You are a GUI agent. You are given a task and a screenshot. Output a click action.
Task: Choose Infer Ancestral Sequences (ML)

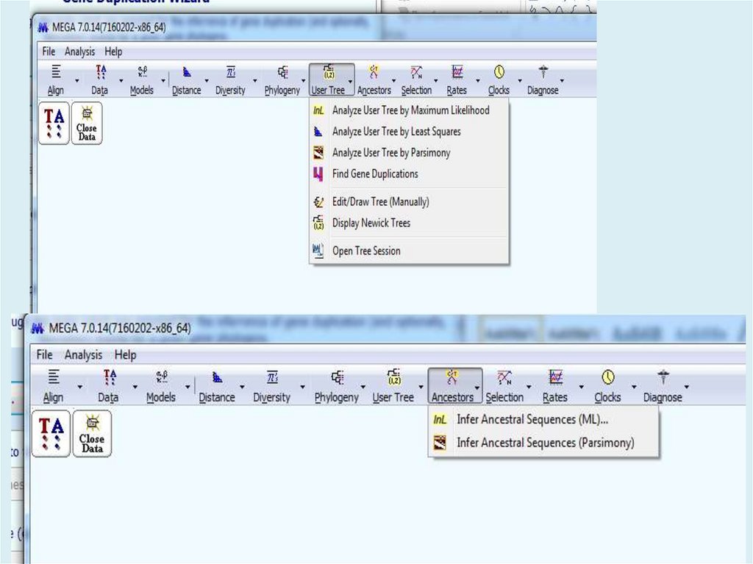pyautogui.click(x=543, y=419)
